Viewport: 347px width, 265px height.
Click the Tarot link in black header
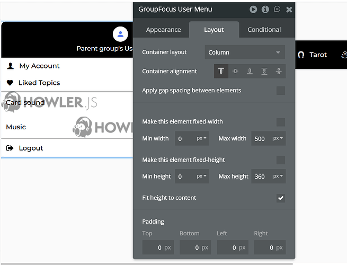(x=318, y=55)
